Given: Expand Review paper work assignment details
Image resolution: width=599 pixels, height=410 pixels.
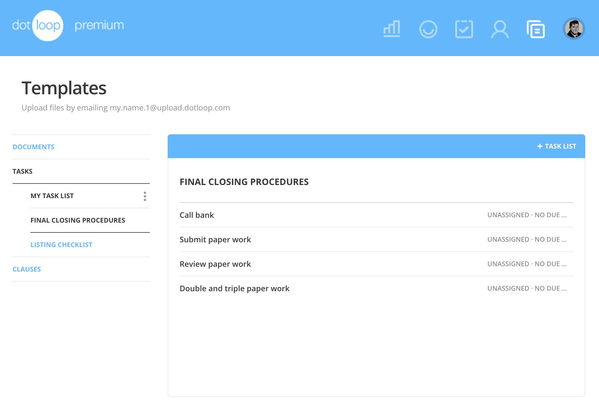Looking at the screenshot, I should (527, 264).
